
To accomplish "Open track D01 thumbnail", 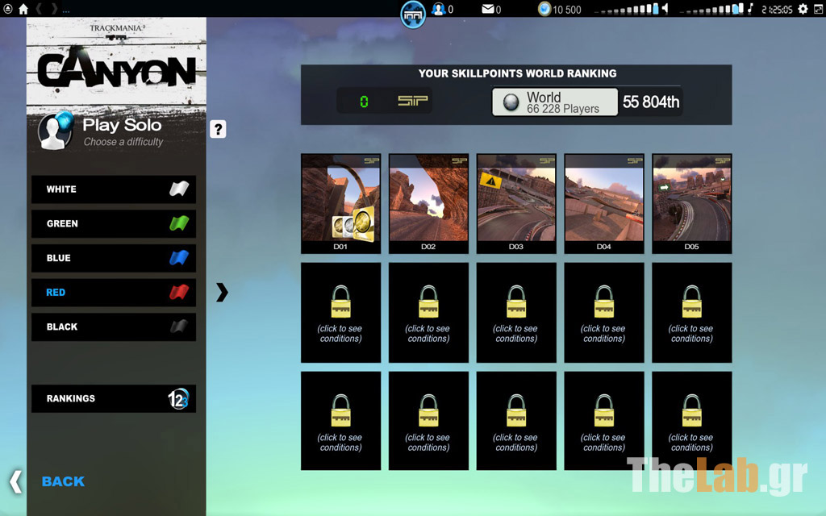I will 341,204.
